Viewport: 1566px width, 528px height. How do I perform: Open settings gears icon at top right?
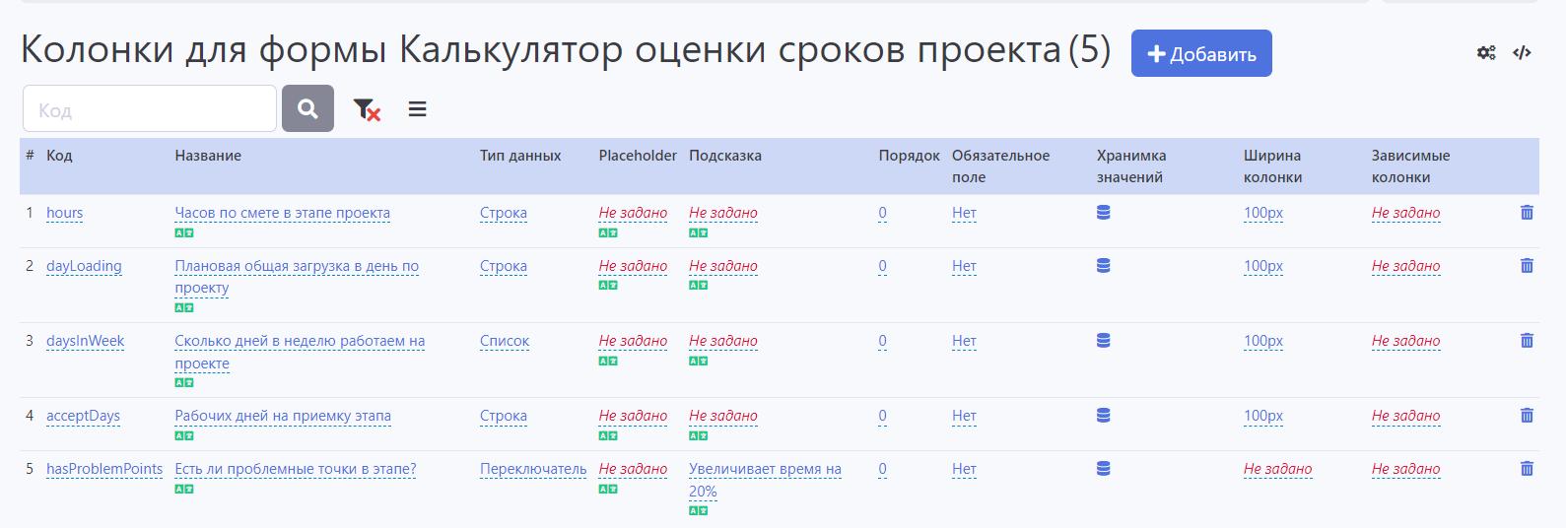click(x=1486, y=53)
